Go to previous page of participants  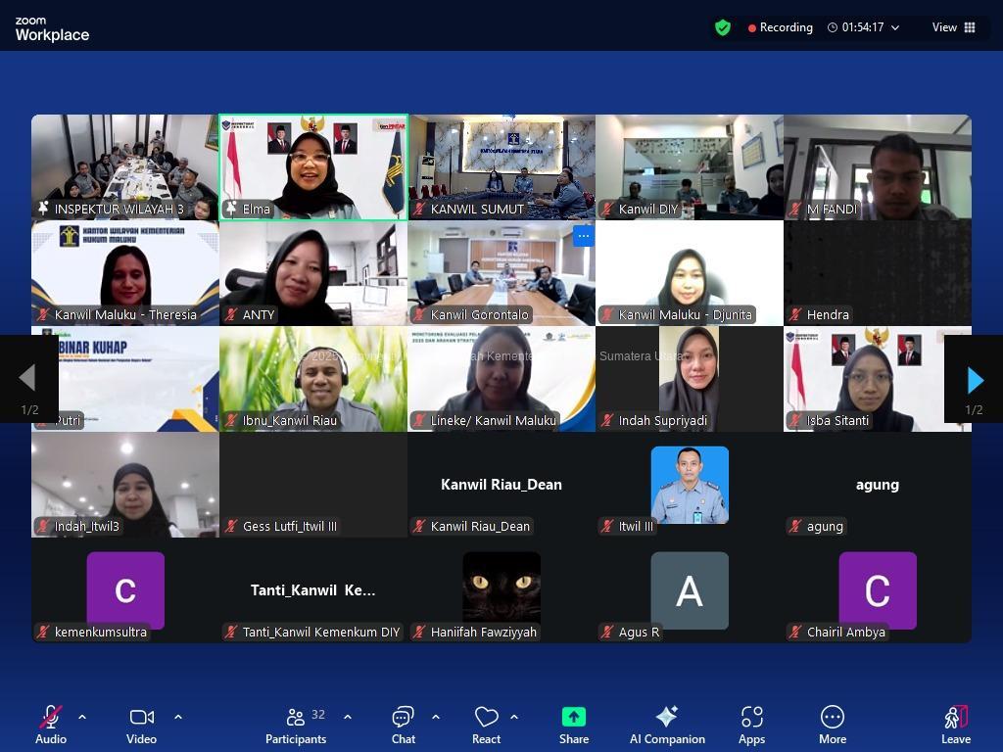pos(27,380)
